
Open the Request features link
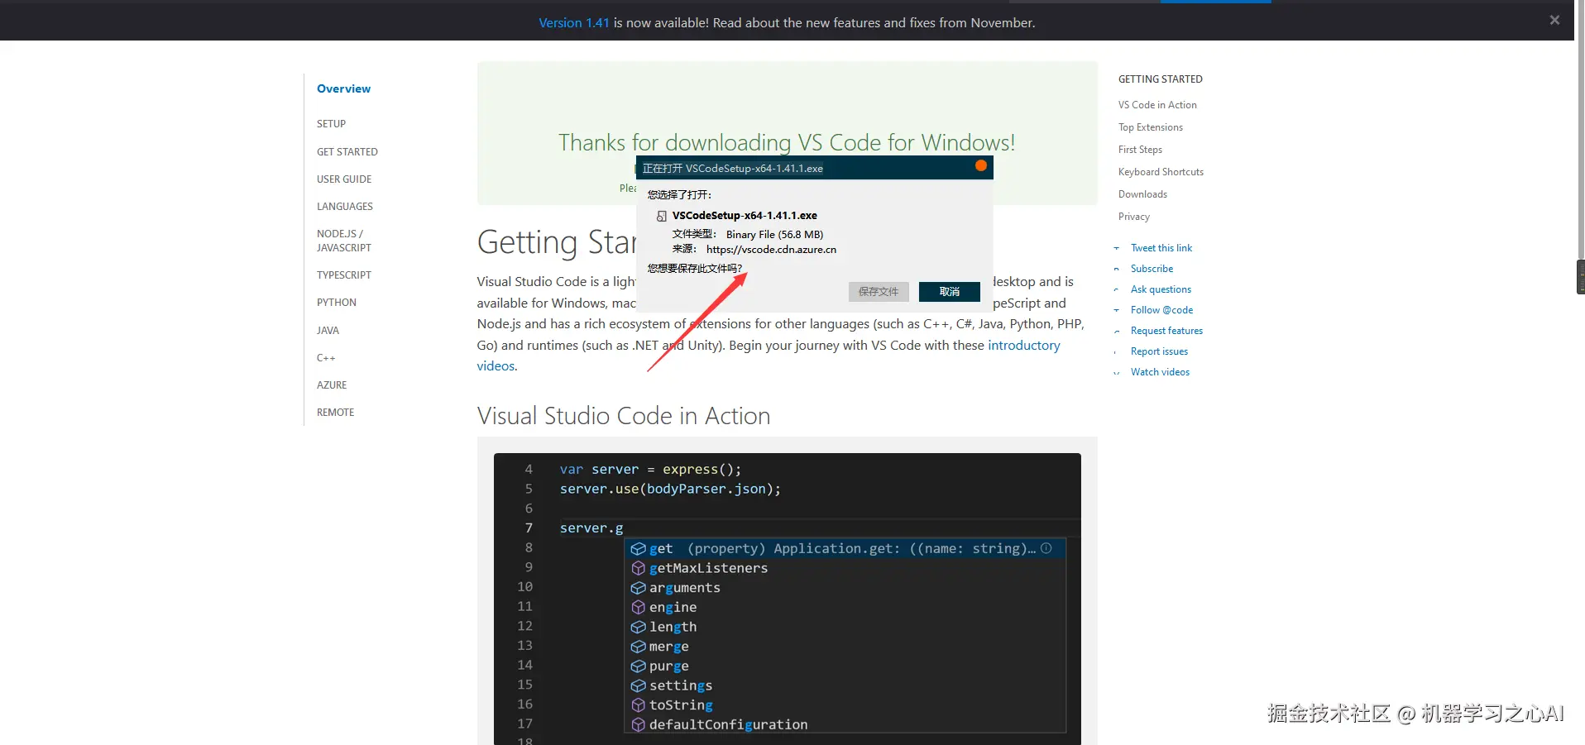coord(1166,331)
